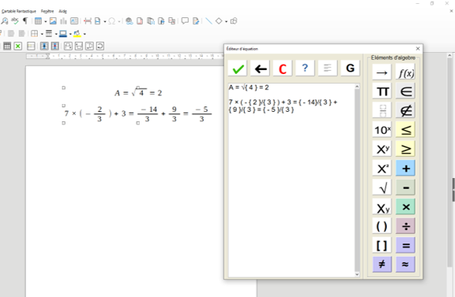Open the Aide menu
Image resolution: width=455 pixels, height=297 pixels.
(62, 11)
